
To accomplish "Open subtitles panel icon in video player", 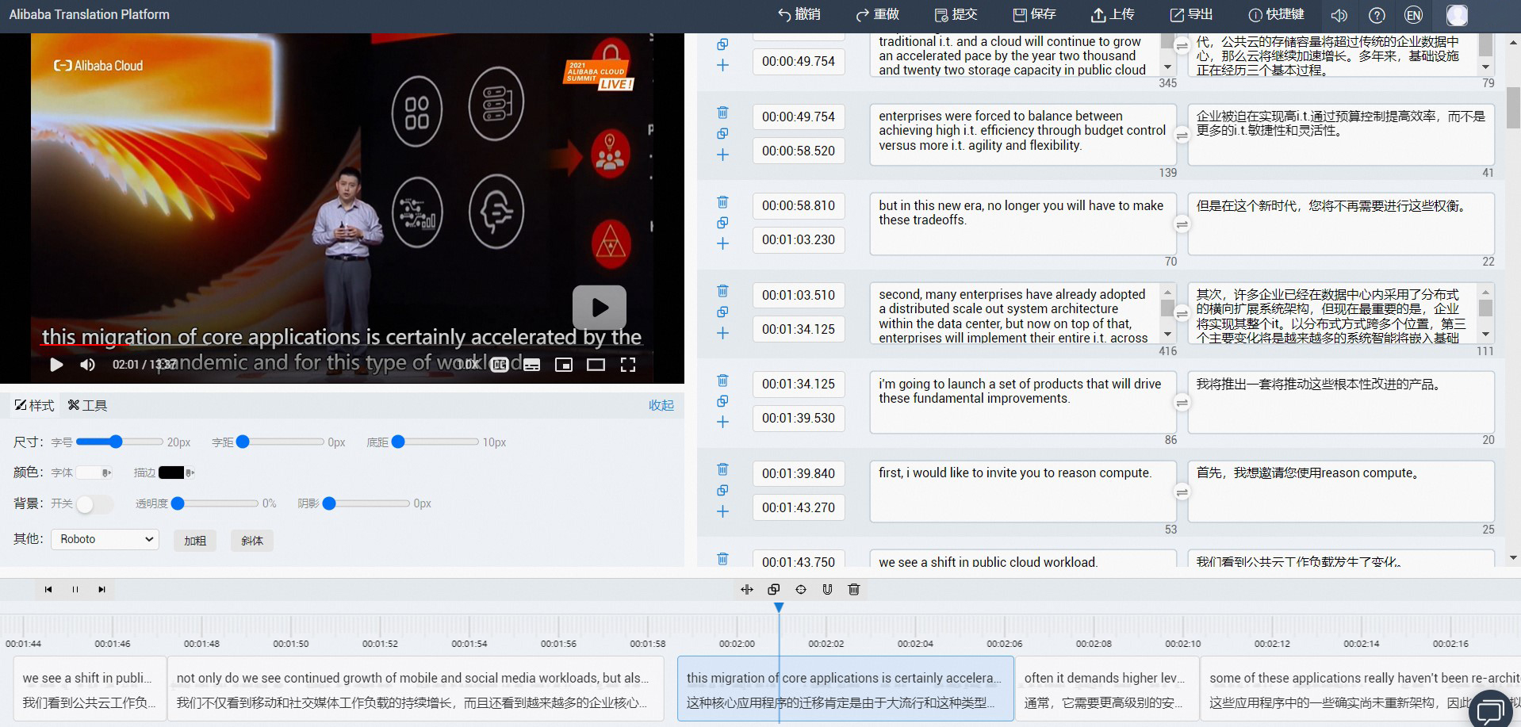I will (531, 365).
